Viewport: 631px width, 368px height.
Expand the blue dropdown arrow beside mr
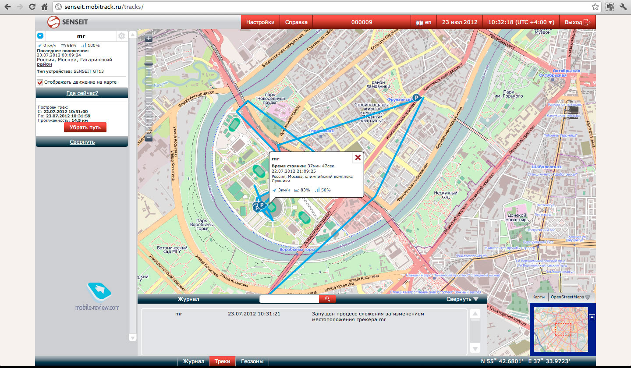[x=40, y=36]
